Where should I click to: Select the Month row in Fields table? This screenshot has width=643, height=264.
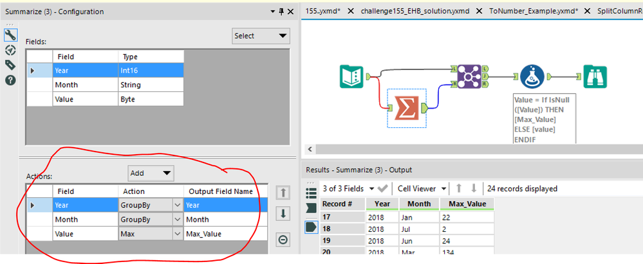pos(106,85)
